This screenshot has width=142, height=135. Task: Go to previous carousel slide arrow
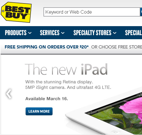click(9, 94)
